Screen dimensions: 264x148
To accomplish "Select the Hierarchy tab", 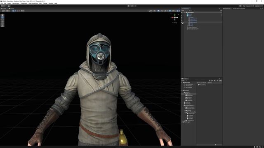I will [x=186, y=9].
